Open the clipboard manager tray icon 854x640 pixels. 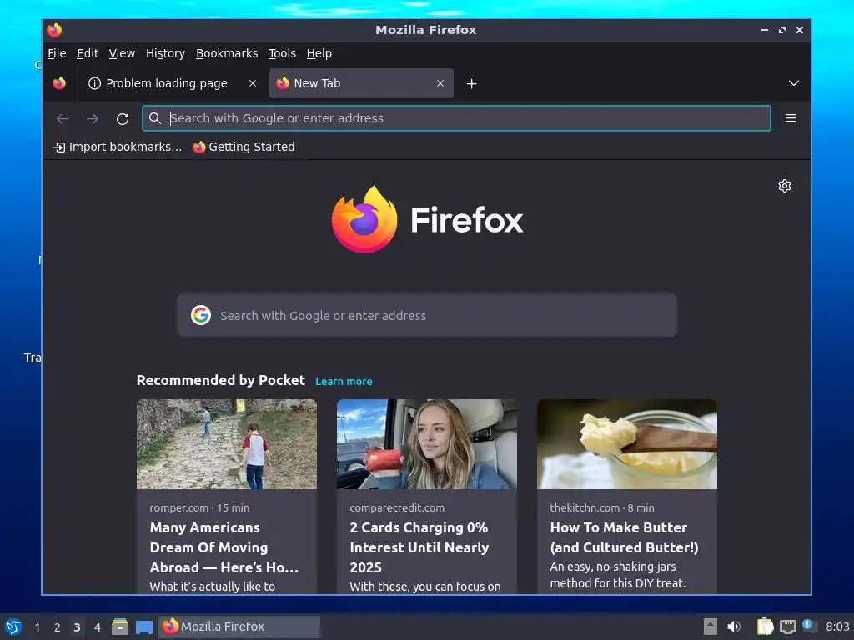[765, 627]
